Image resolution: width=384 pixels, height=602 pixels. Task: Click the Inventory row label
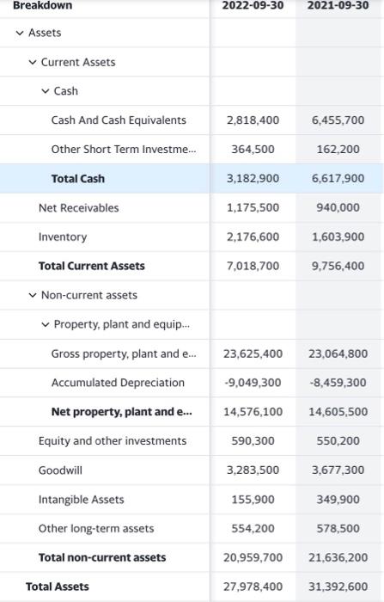pos(63,236)
